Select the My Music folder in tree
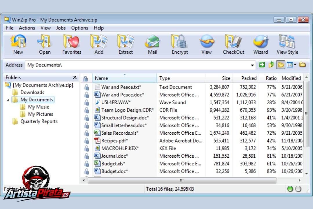 pos(39,107)
